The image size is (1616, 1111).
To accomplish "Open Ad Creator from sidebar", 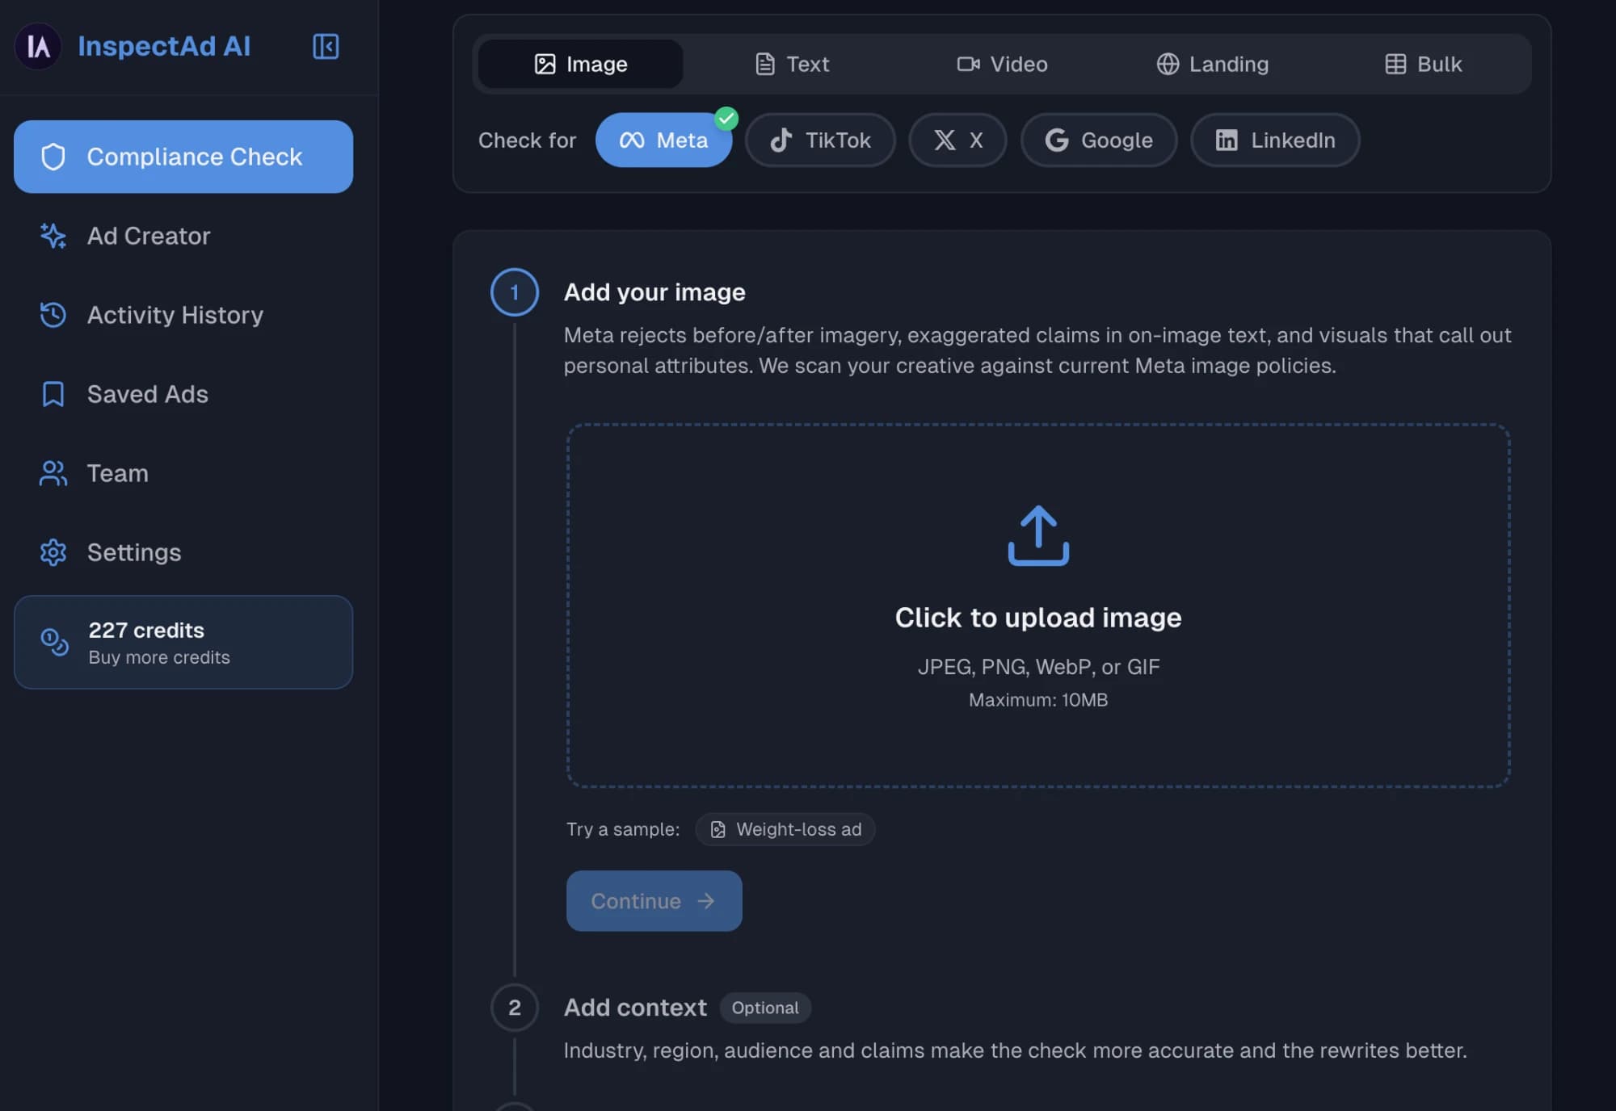I will coord(183,236).
